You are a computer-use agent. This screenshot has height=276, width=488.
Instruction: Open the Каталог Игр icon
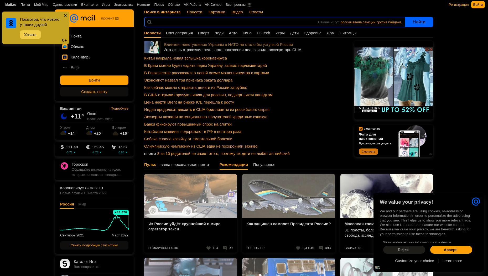tap(65, 264)
